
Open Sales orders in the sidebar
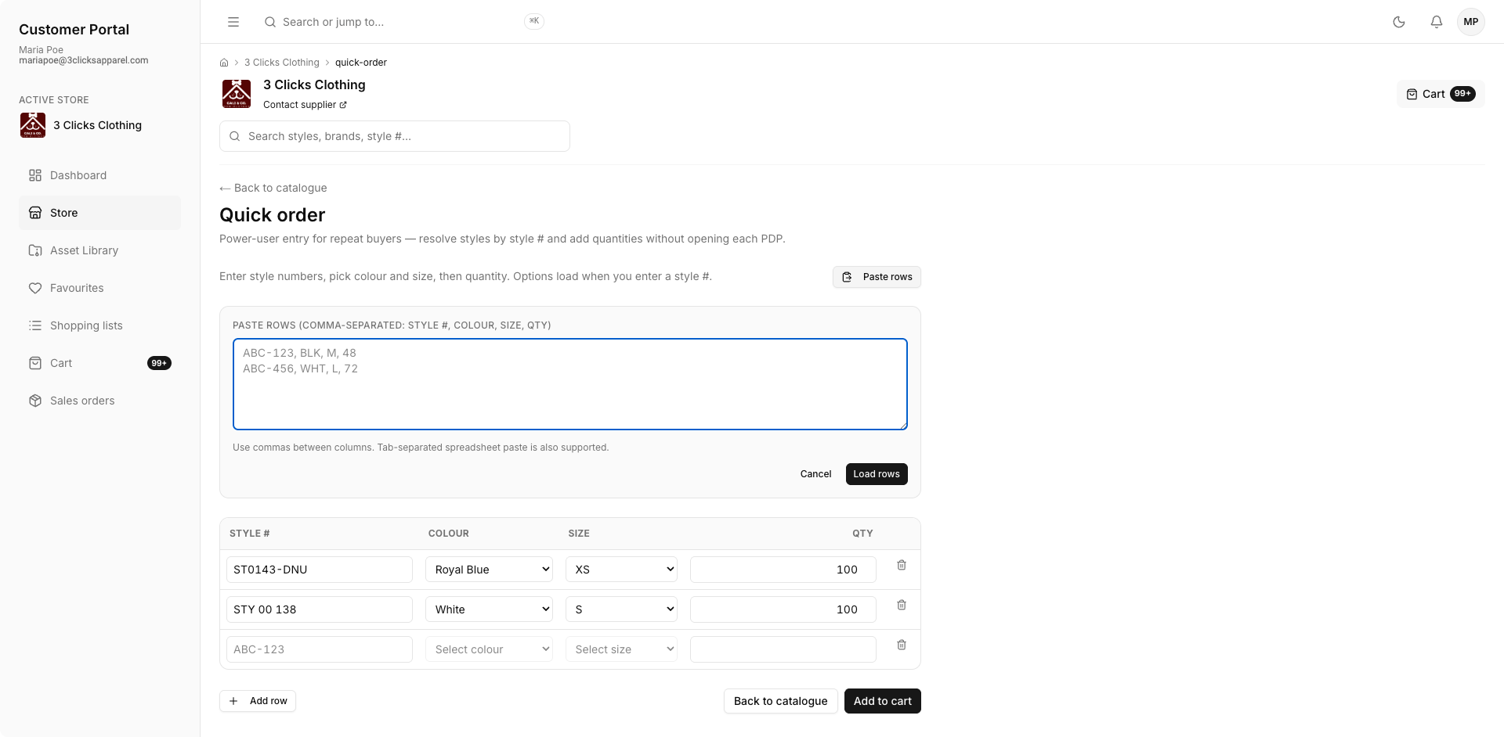click(x=99, y=401)
